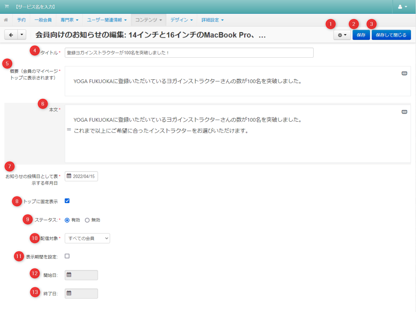This screenshot has width=416, height=312.
Task: Open the 配信対象 dropdown
Action: (x=87, y=238)
